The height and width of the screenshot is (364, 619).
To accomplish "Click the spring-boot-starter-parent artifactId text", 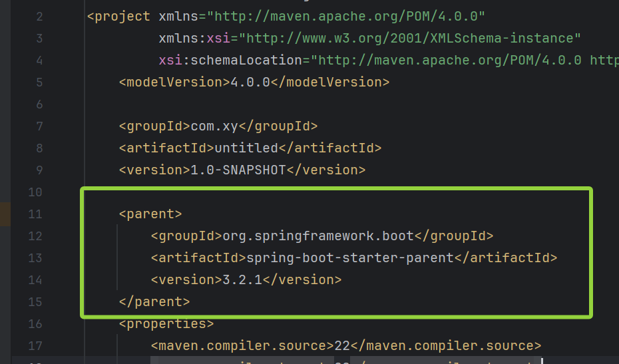I will pos(349,258).
